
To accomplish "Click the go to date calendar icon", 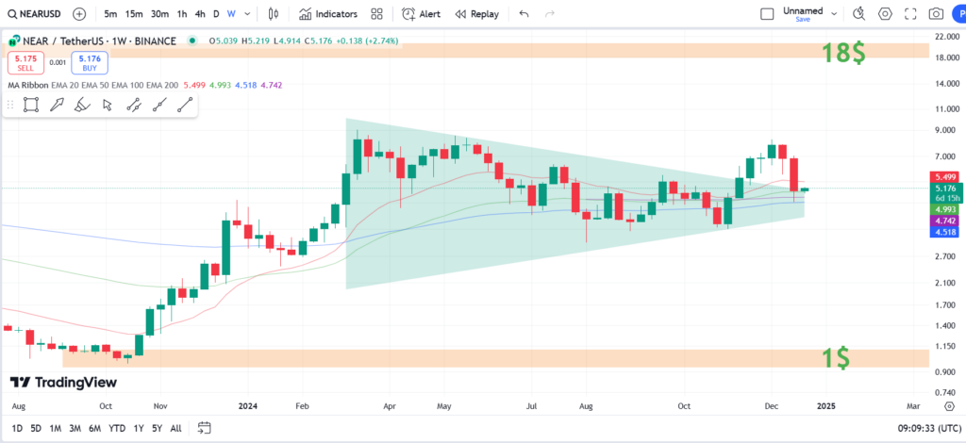I will [204, 428].
